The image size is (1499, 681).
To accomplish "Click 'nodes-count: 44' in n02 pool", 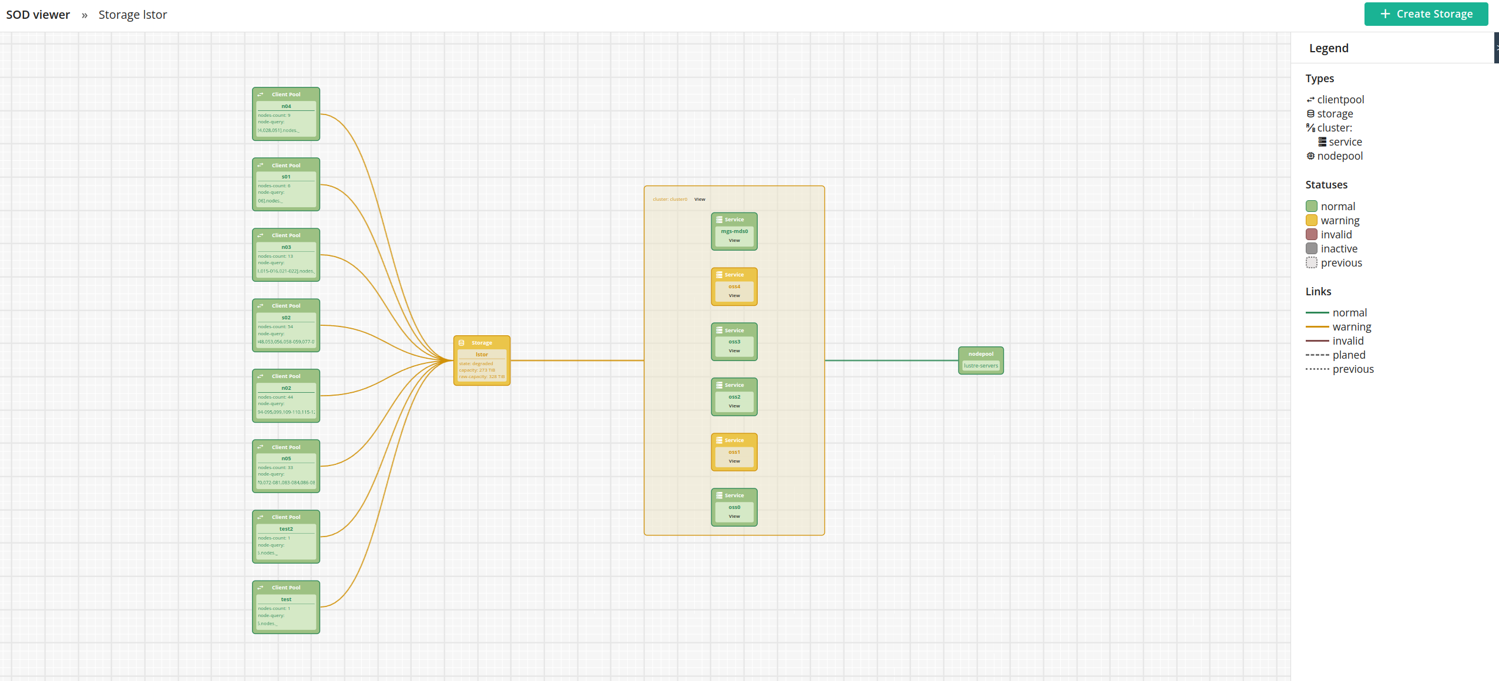I will (x=275, y=397).
